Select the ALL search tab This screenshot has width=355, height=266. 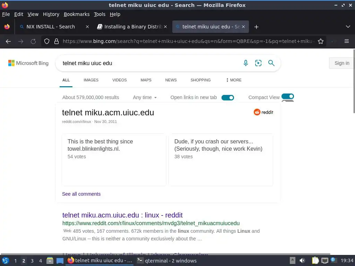(x=66, y=80)
